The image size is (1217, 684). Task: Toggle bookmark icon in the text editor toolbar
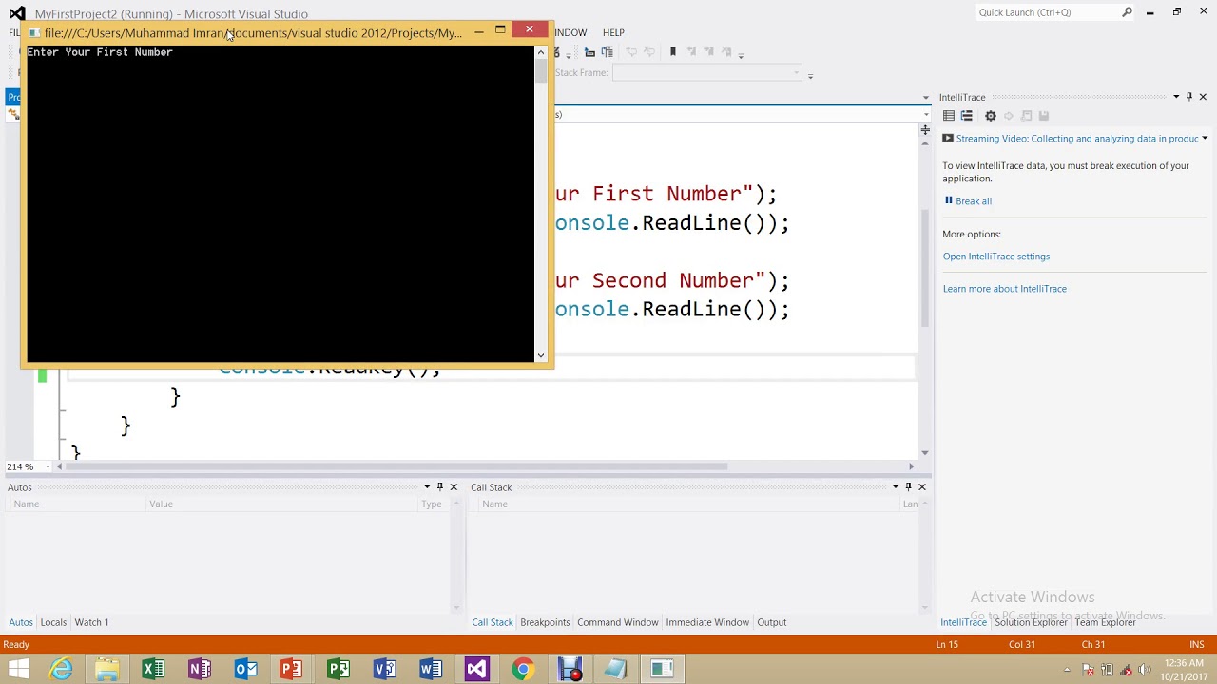click(673, 52)
